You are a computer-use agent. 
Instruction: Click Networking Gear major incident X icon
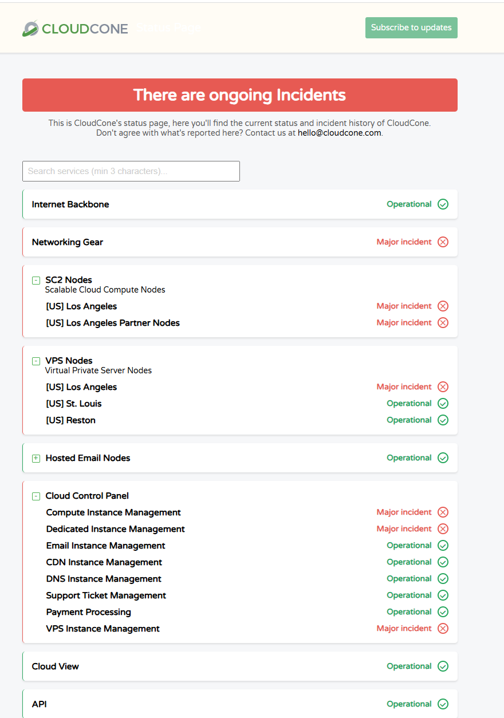[443, 242]
